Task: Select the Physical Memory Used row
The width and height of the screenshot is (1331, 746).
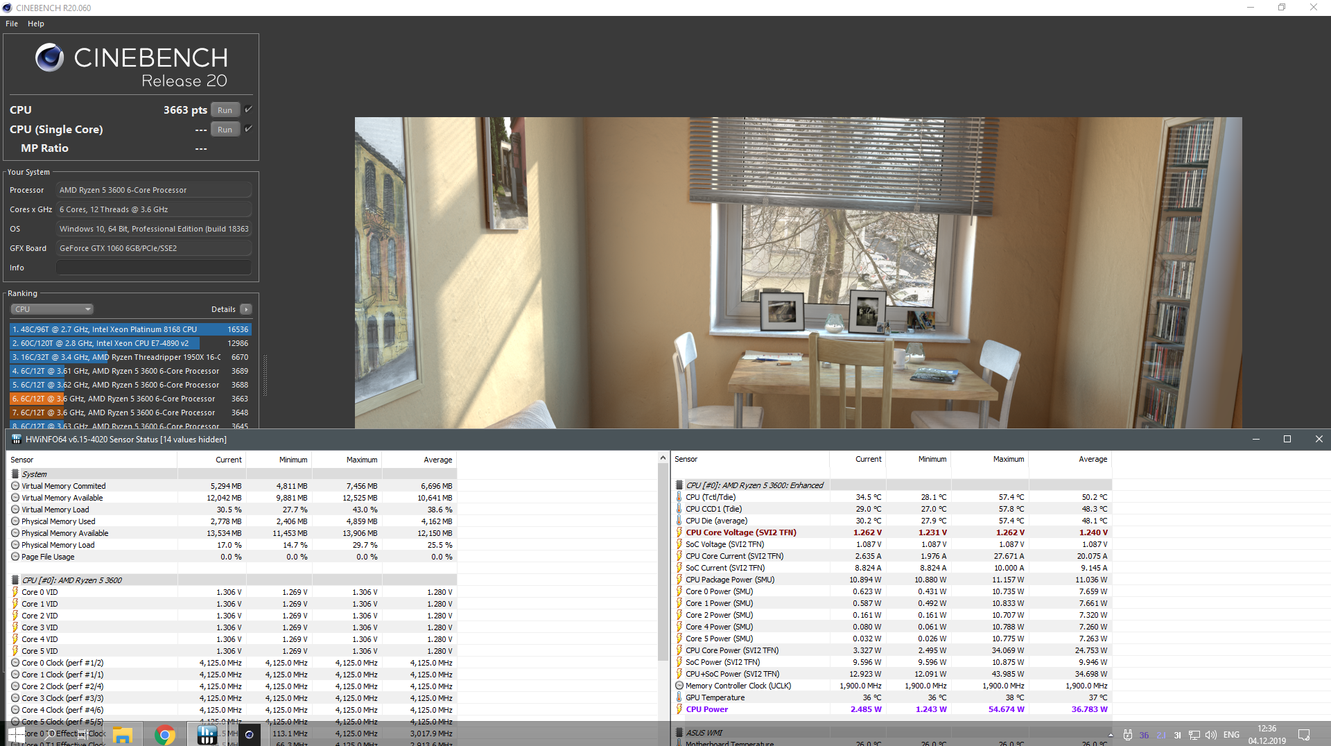Action: click(232, 521)
